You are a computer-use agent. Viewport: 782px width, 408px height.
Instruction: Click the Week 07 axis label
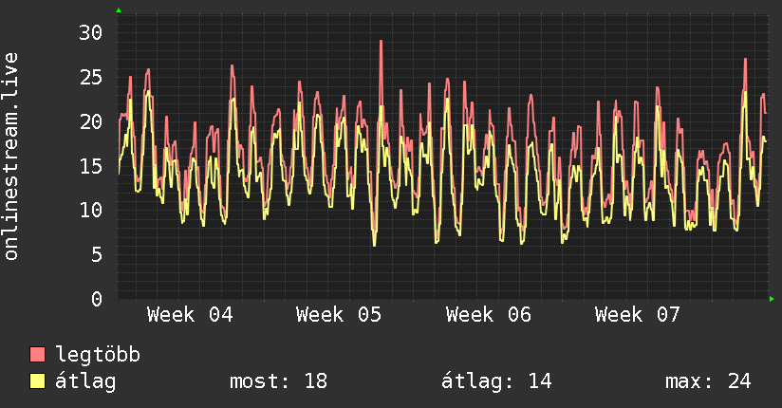pos(638,315)
